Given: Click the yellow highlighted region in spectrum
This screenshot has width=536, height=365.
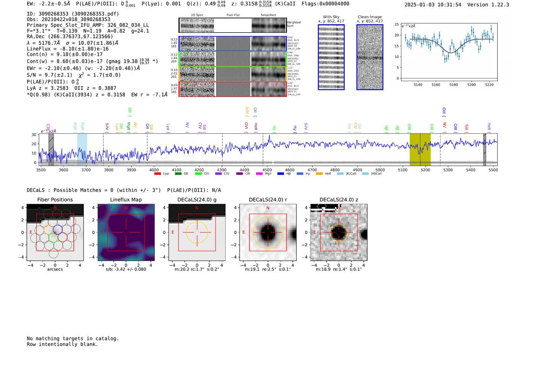Looking at the screenshot, I should (x=420, y=149).
